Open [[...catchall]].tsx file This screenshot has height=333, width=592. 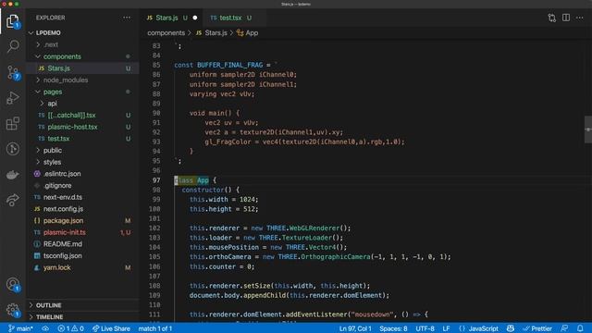82,115
